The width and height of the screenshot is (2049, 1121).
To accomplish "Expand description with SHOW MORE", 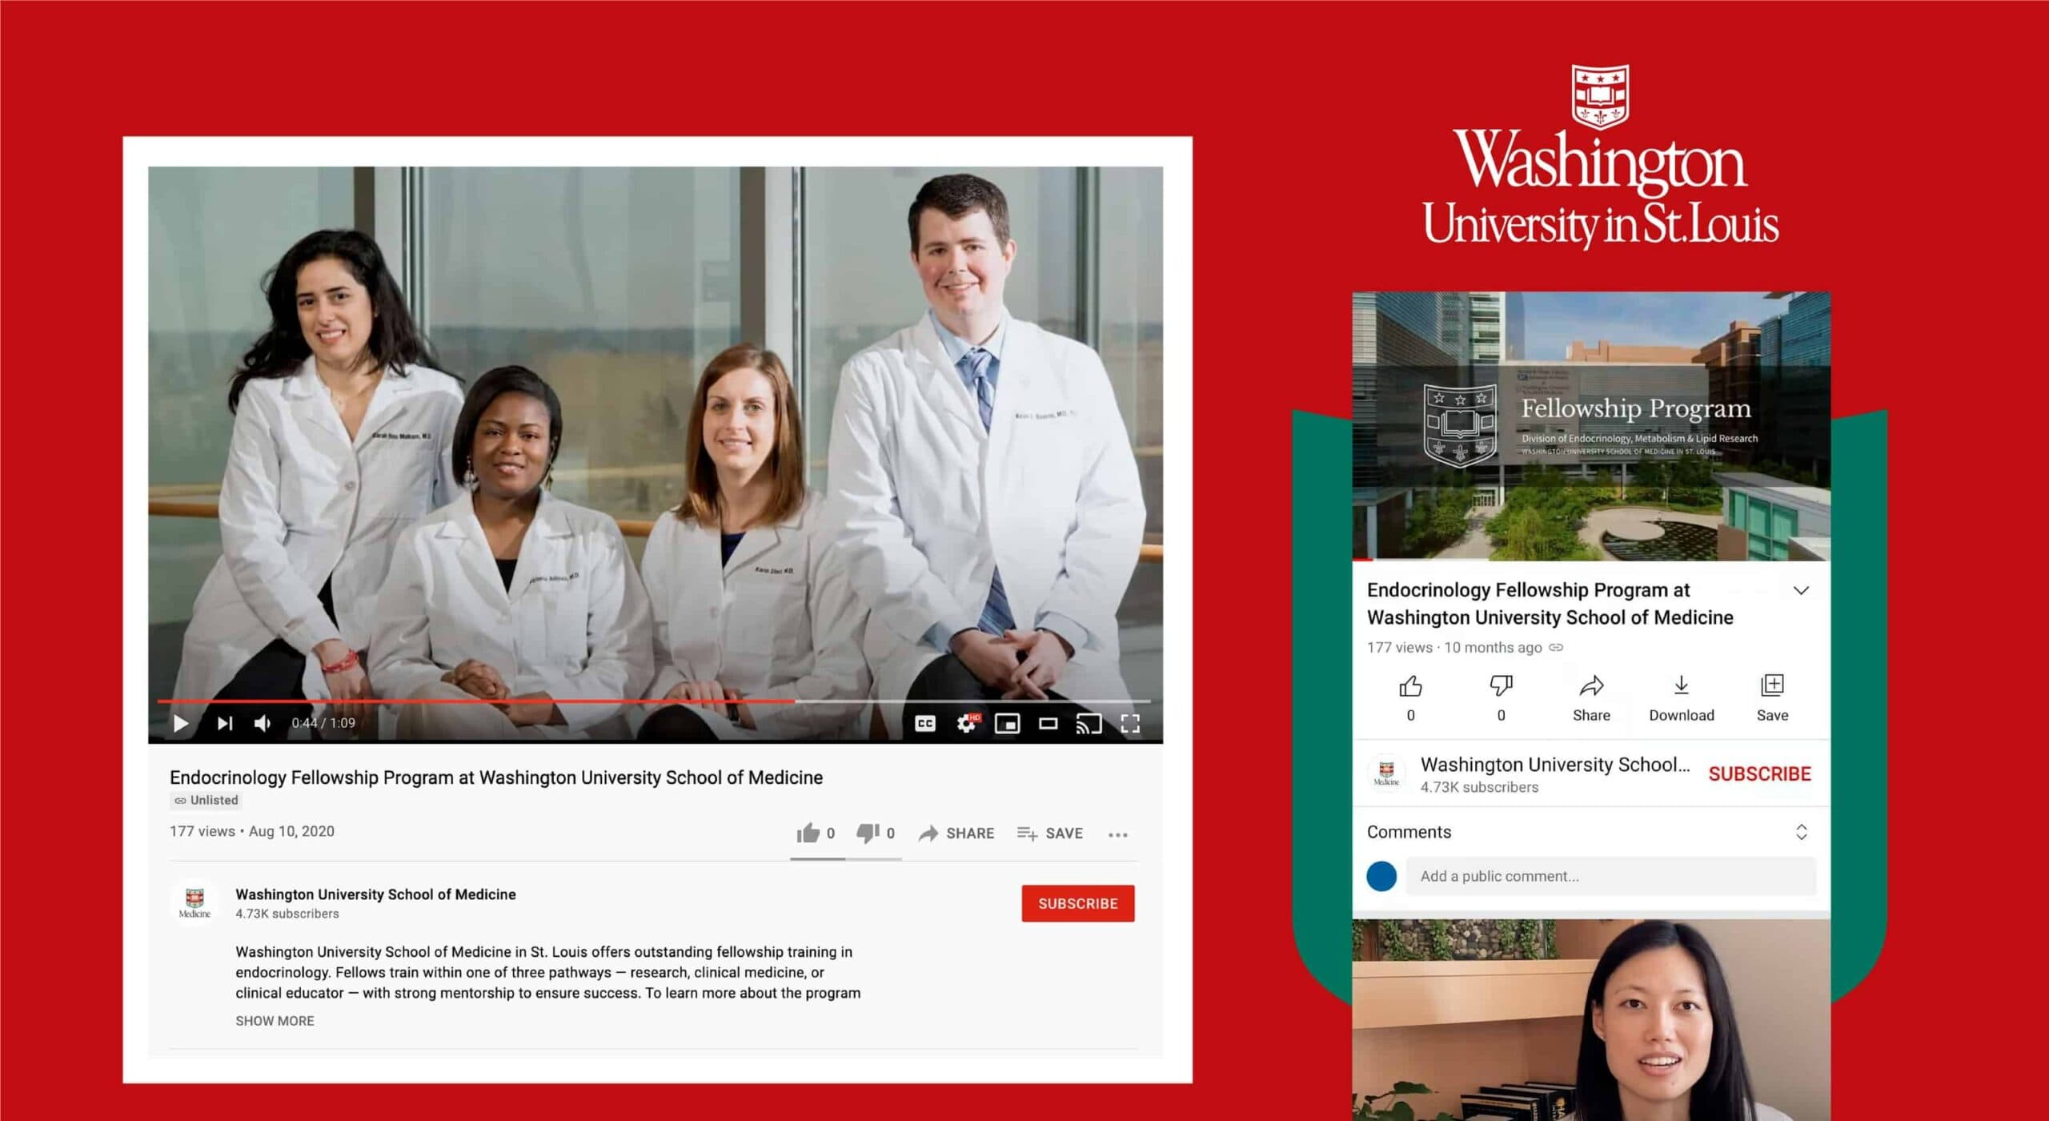I will (x=275, y=1021).
